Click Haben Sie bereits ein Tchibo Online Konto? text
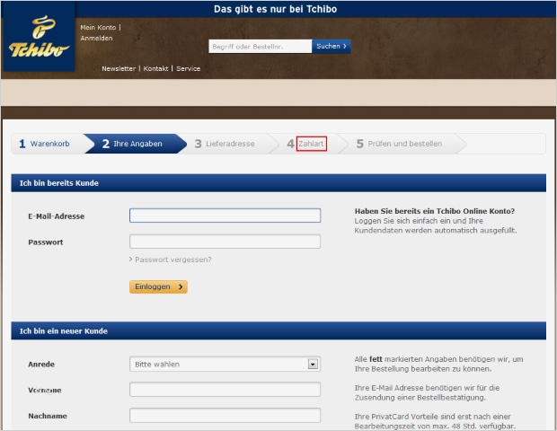 435,211
